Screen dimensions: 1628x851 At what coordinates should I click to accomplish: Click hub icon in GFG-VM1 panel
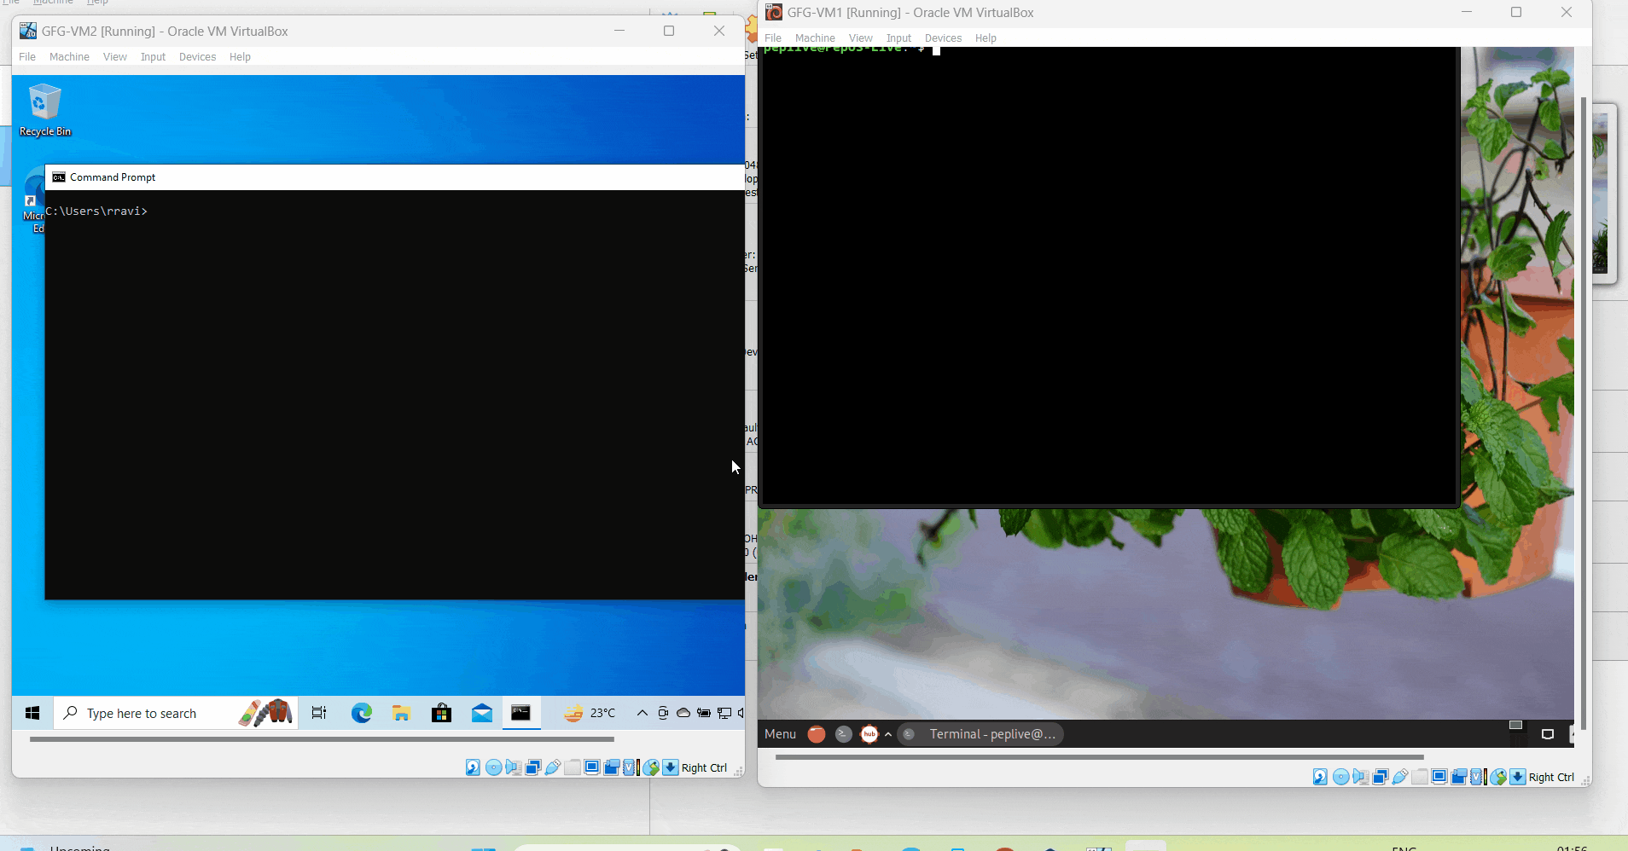(869, 734)
